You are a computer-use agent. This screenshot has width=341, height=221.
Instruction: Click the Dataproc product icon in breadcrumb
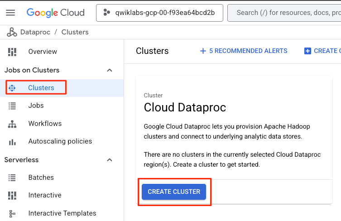(11, 32)
